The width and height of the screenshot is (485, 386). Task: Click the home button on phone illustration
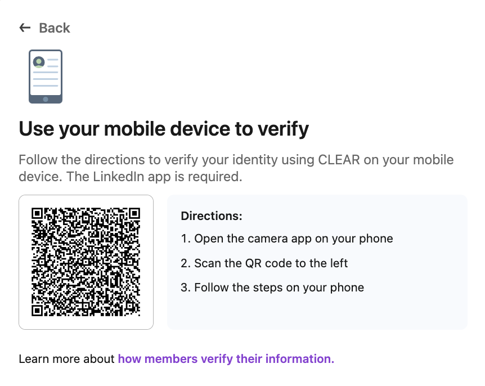coord(46,99)
